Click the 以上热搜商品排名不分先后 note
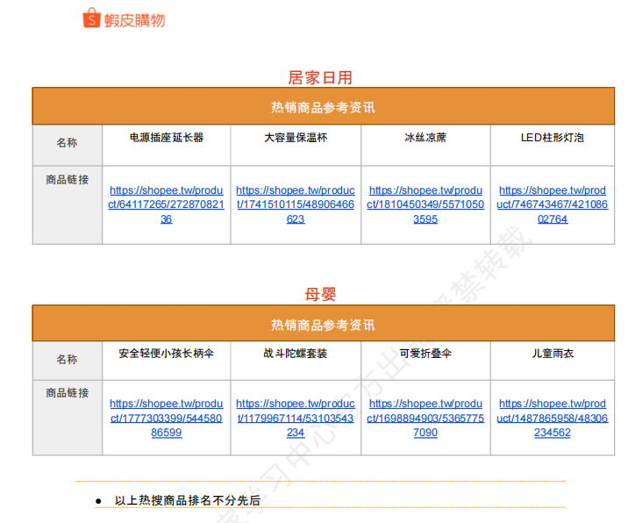 point(188,500)
